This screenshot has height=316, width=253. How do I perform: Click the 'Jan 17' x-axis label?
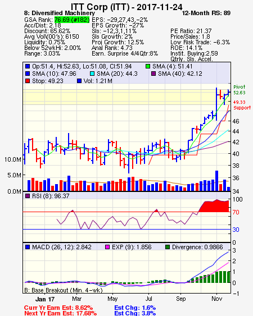coord(45,299)
